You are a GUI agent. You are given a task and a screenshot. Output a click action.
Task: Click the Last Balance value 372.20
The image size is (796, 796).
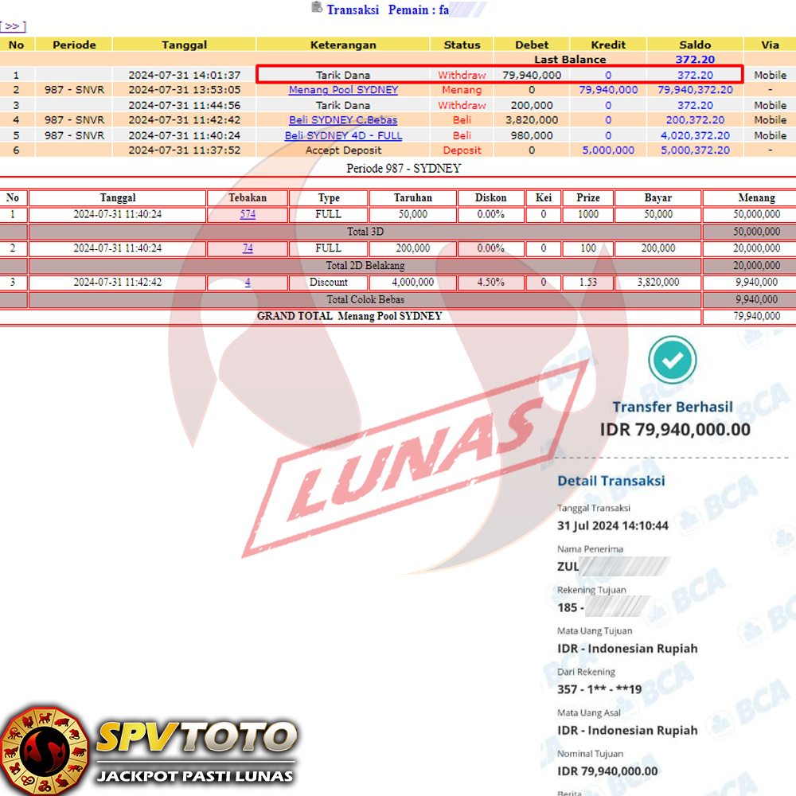[x=695, y=60]
